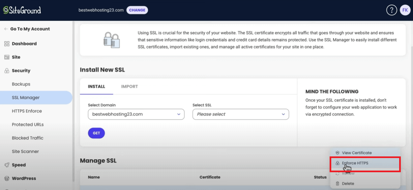Expand the Site sidebar section

(16, 57)
